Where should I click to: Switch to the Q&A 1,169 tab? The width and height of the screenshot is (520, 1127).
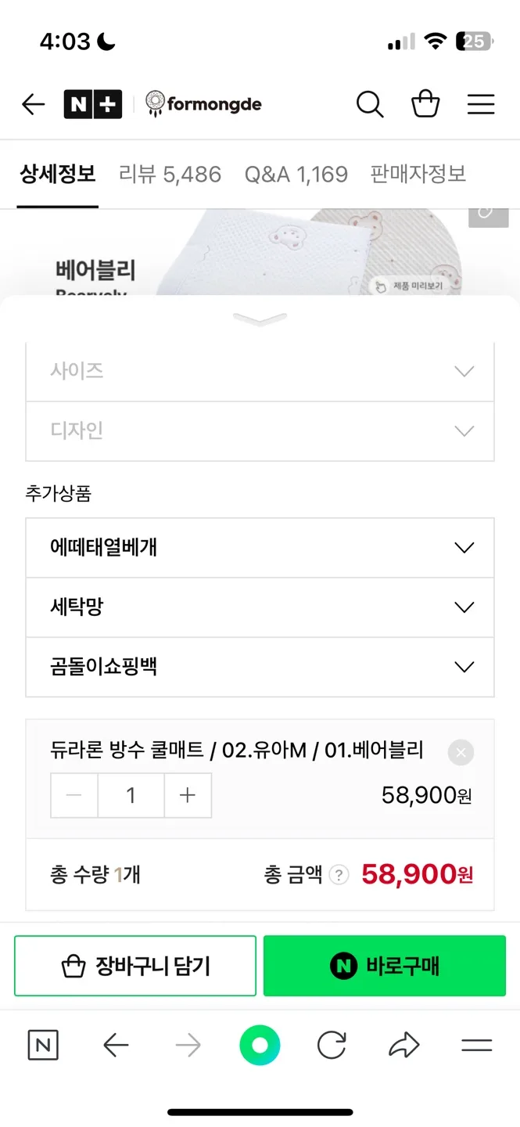tap(296, 174)
